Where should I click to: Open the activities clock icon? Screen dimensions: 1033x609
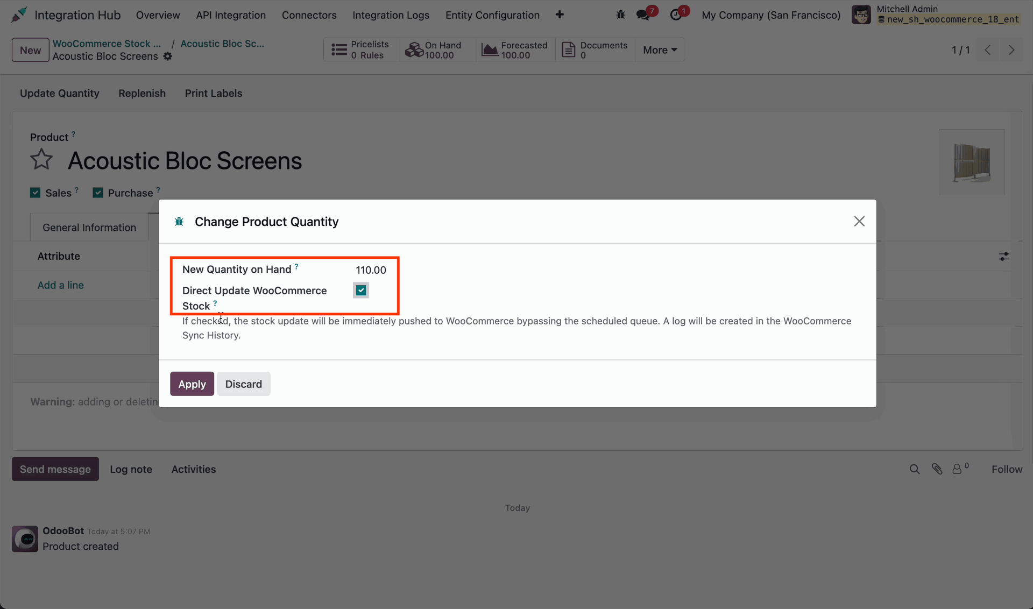676,15
